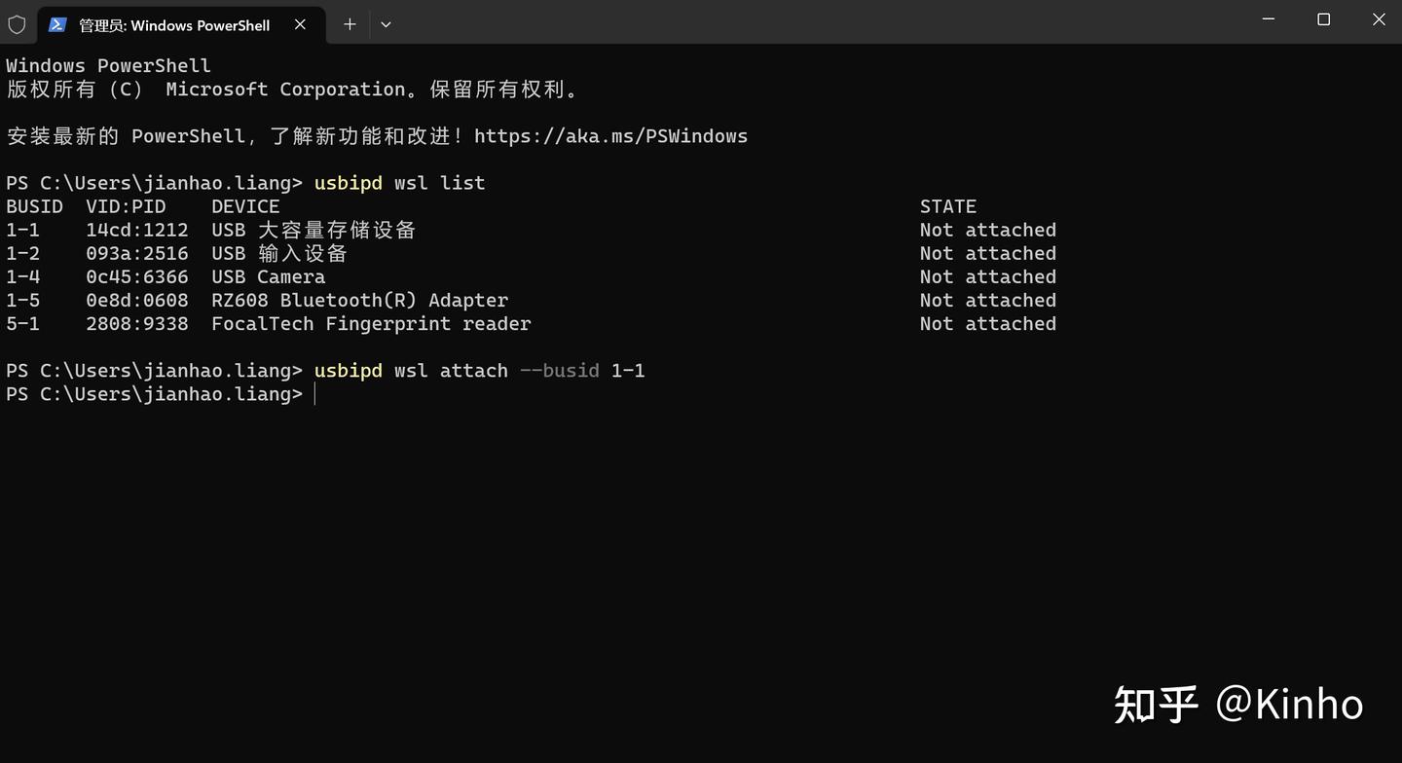Click the maximize icon in the title bar

1322,18
